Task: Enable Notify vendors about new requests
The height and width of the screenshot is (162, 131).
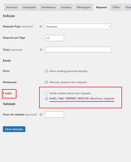Action: coord(46,93)
